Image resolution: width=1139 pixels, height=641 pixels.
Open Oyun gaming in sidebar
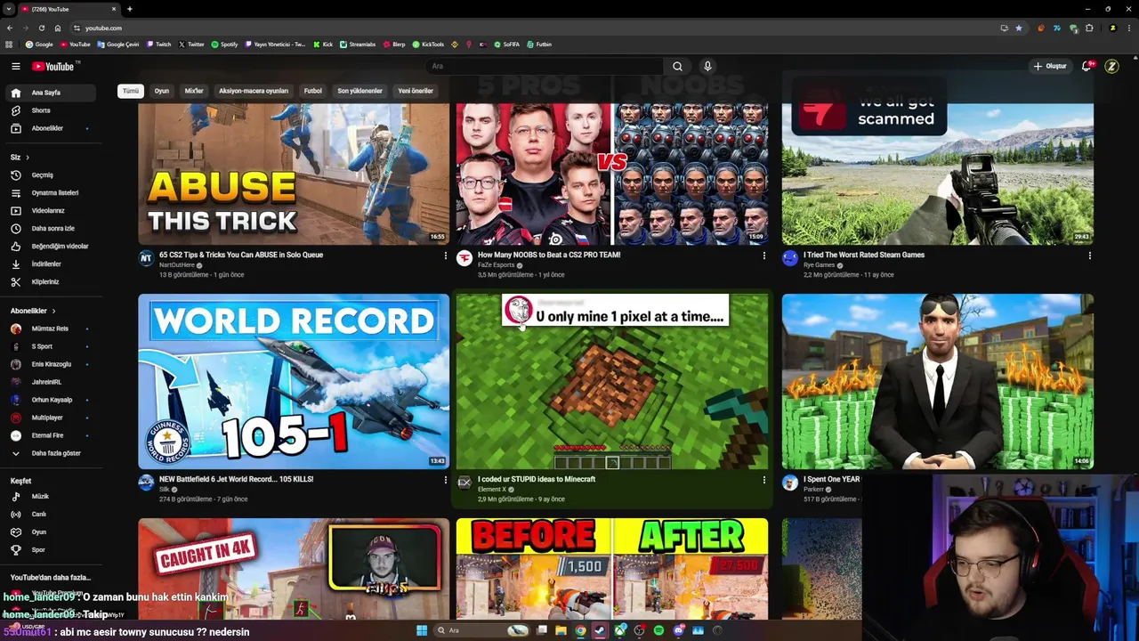[x=52, y=531]
